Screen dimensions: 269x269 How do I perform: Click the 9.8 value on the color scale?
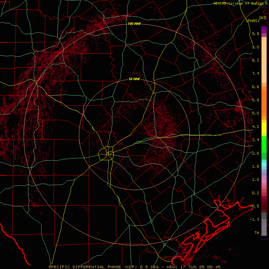[256, 34]
